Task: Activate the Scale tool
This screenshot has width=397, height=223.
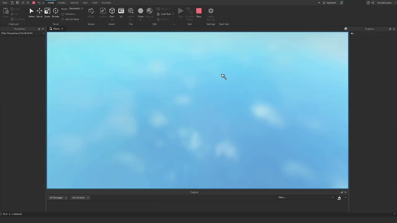Action: [47, 13]
